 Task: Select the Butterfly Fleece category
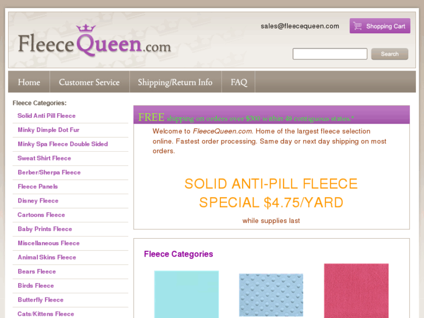point(41,300)
